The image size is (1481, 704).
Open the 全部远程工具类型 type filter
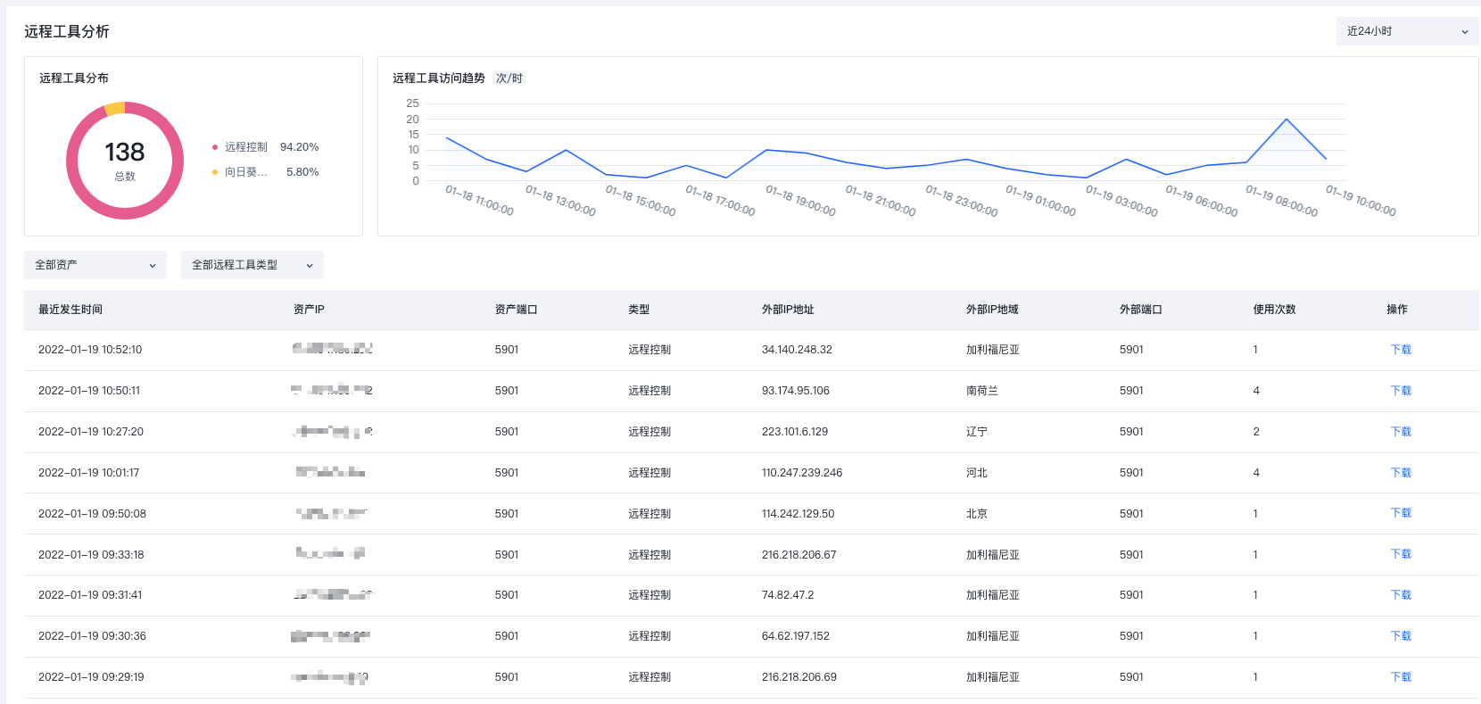click(x=252, y=265)
